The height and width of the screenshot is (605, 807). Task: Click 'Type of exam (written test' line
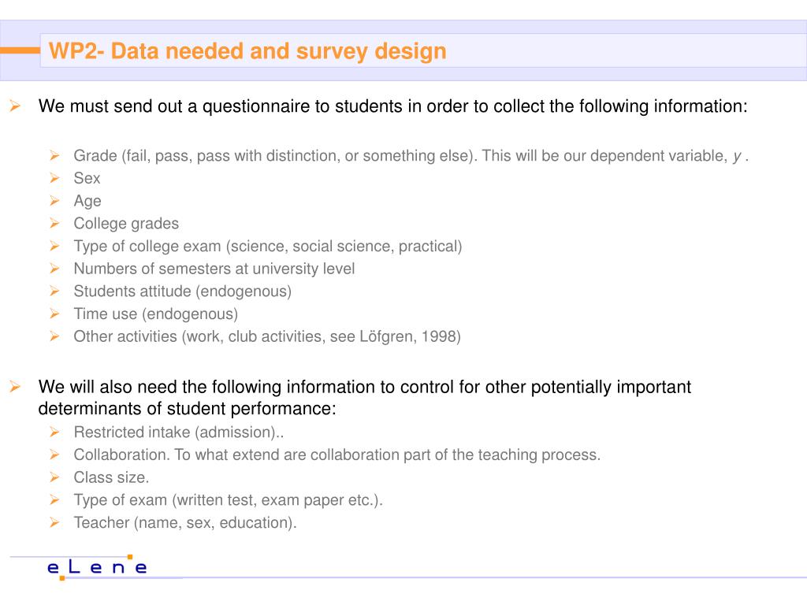(x=228, y=500)
